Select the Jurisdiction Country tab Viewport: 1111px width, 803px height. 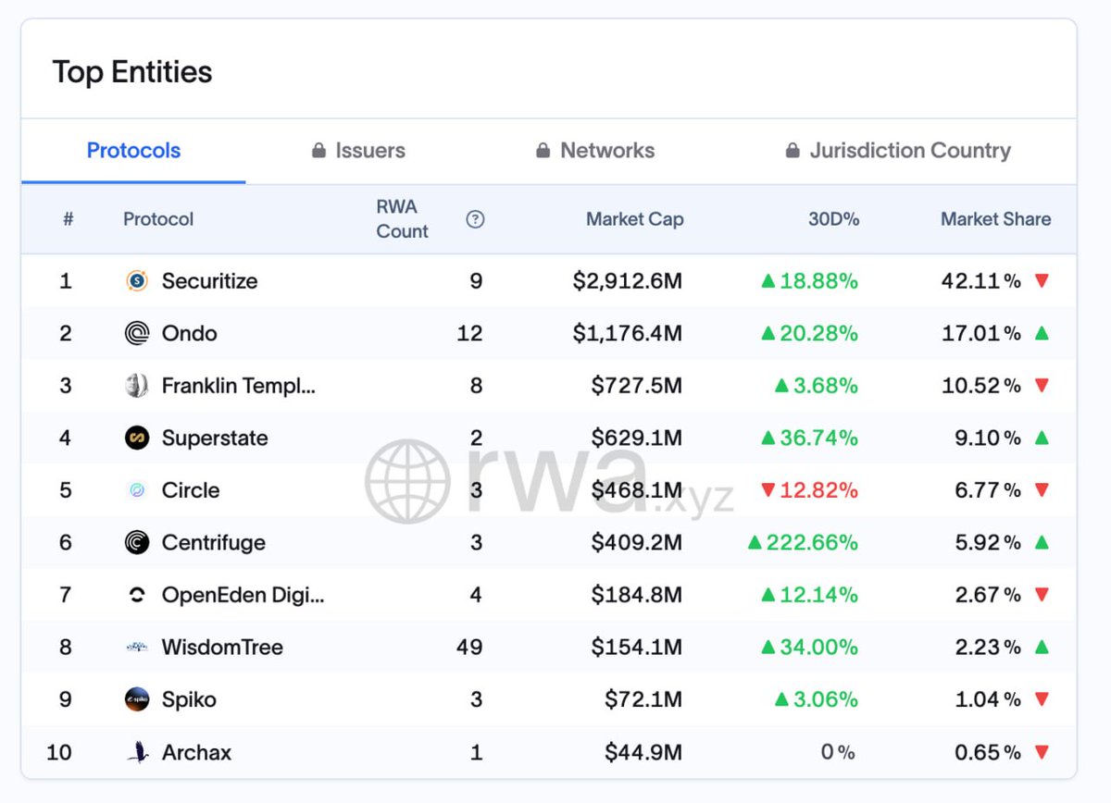(897, 151)
